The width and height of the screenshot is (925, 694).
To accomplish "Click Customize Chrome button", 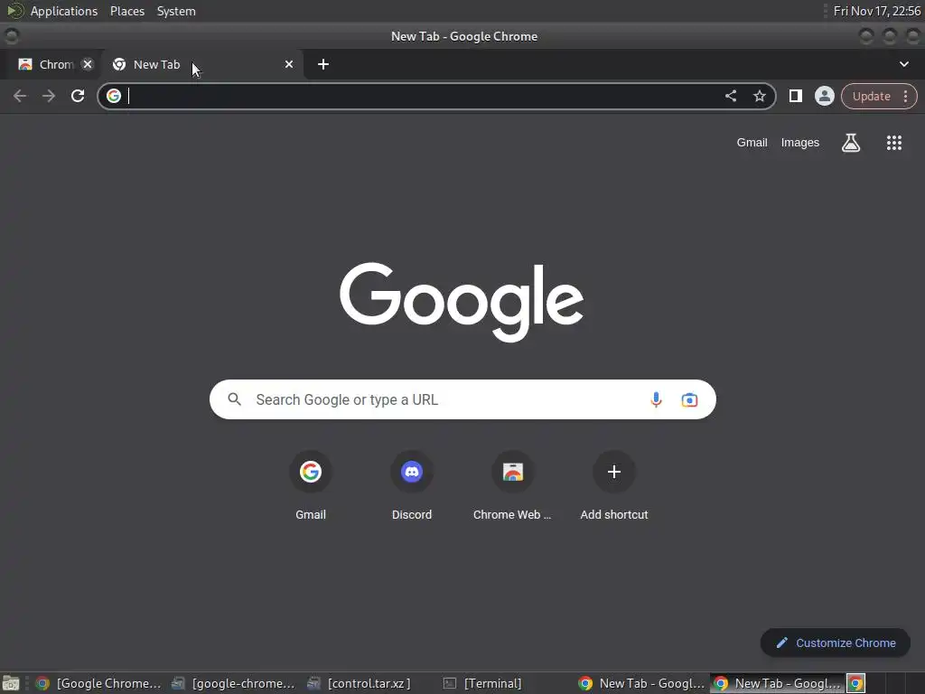I will tap(836, 642).
